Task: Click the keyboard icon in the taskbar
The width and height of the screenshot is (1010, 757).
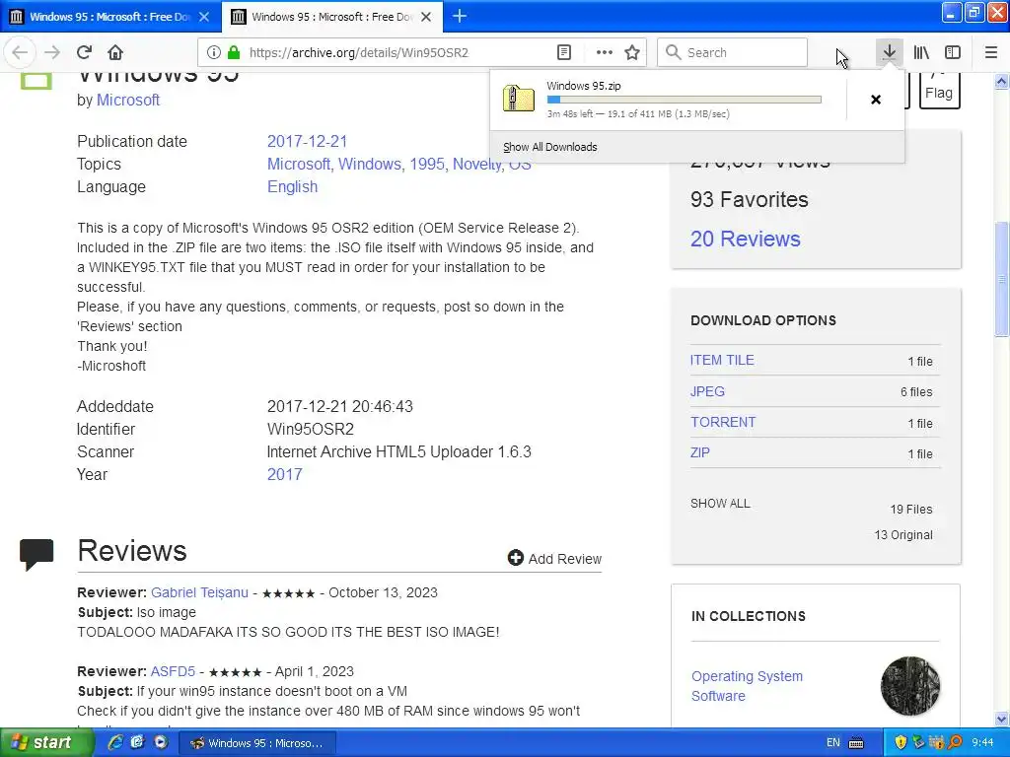Action: click(856, 743)
